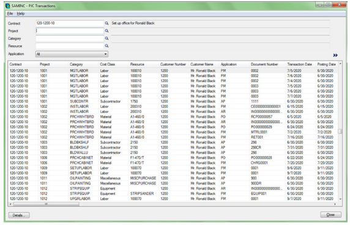350x225 pixels.
Task: Click the Customer Name column header
Action: (204, 64)
